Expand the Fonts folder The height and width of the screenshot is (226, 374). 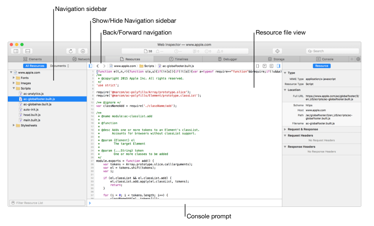tap(14, 78)
